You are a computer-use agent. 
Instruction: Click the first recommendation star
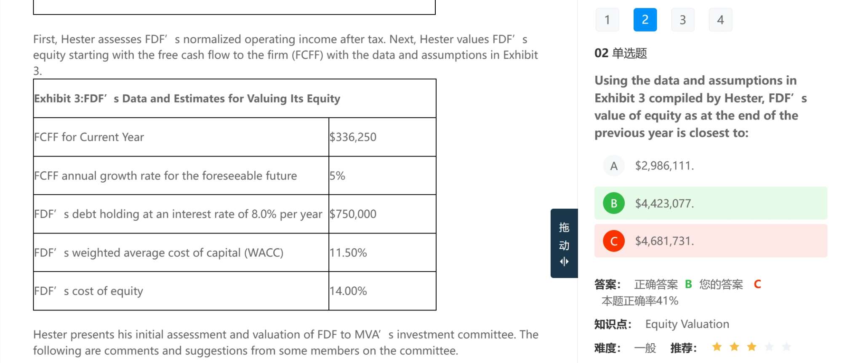717,347
